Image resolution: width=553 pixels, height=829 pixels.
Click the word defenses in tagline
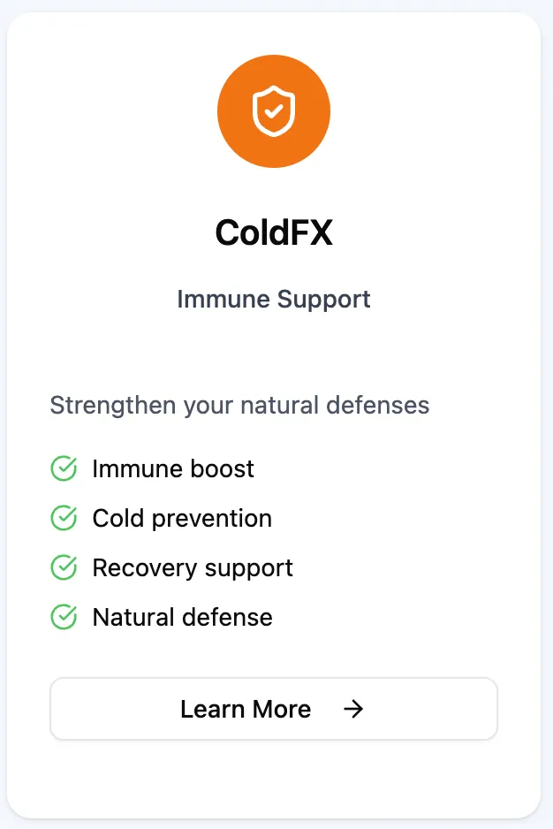(x=377, y=406)
